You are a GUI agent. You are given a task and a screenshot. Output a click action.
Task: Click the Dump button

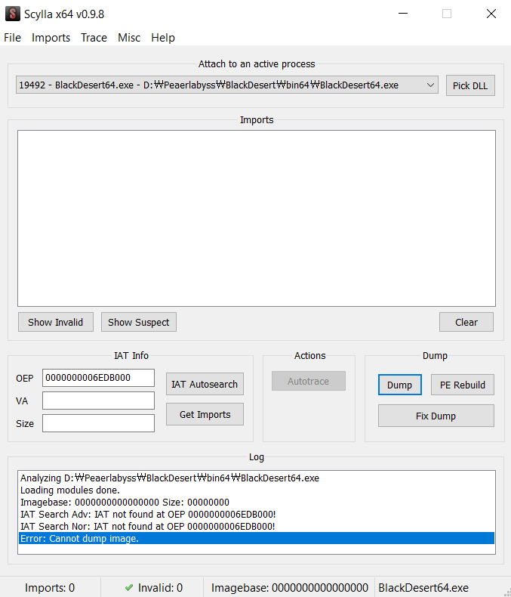point(399,385)
